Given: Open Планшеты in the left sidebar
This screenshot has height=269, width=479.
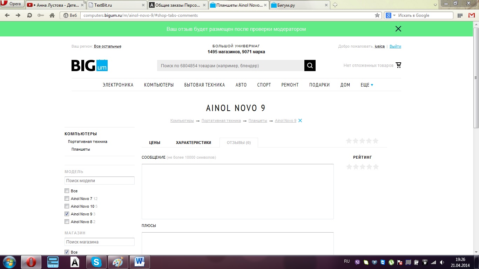Looking at the screenshot, I should tap(81, 149).
